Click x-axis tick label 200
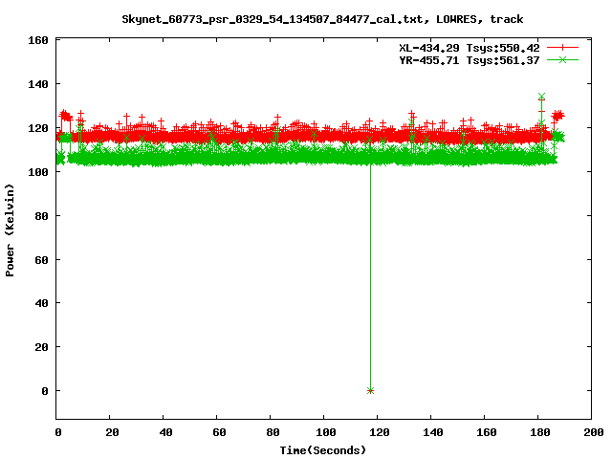Viewport: 612px width, 459px height. click(593, 432)
